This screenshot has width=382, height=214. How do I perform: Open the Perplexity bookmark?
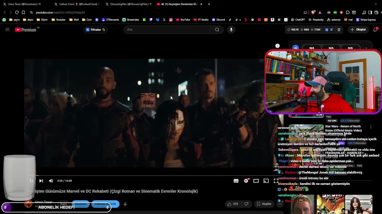pyautogui.click(x=316, y=20)
